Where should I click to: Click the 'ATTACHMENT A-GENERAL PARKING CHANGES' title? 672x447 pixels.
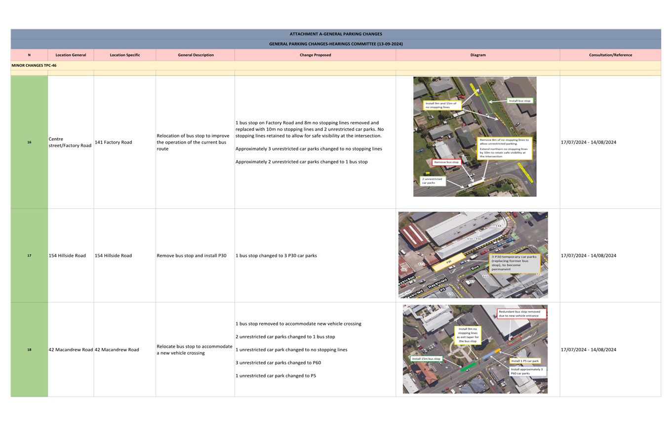pos(336,34)
